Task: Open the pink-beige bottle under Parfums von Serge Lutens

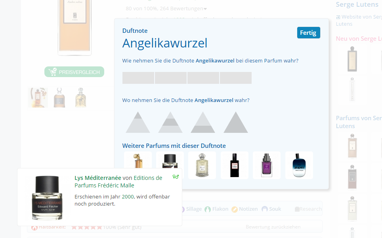Action: (x=352, y=146)
